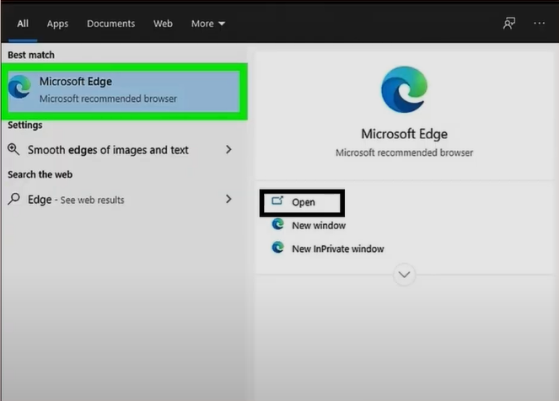Click Microsoft Edge title in preview pane
This screenshot has height=401, width=559.
point(404,134)
